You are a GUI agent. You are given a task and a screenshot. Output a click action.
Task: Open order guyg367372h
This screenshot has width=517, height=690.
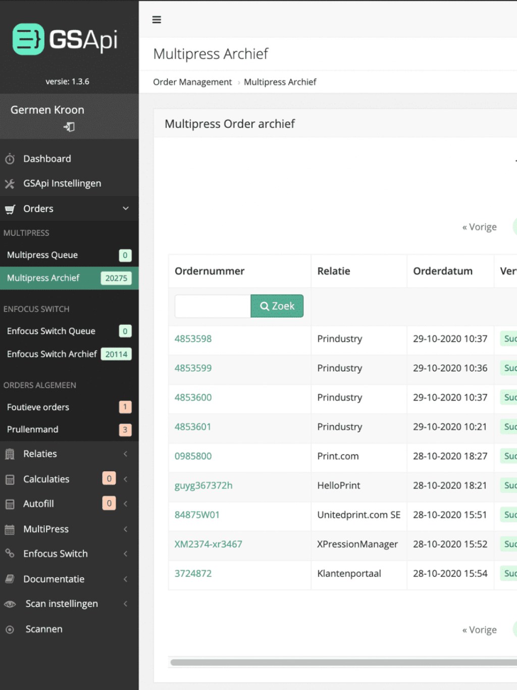point(203,486)
